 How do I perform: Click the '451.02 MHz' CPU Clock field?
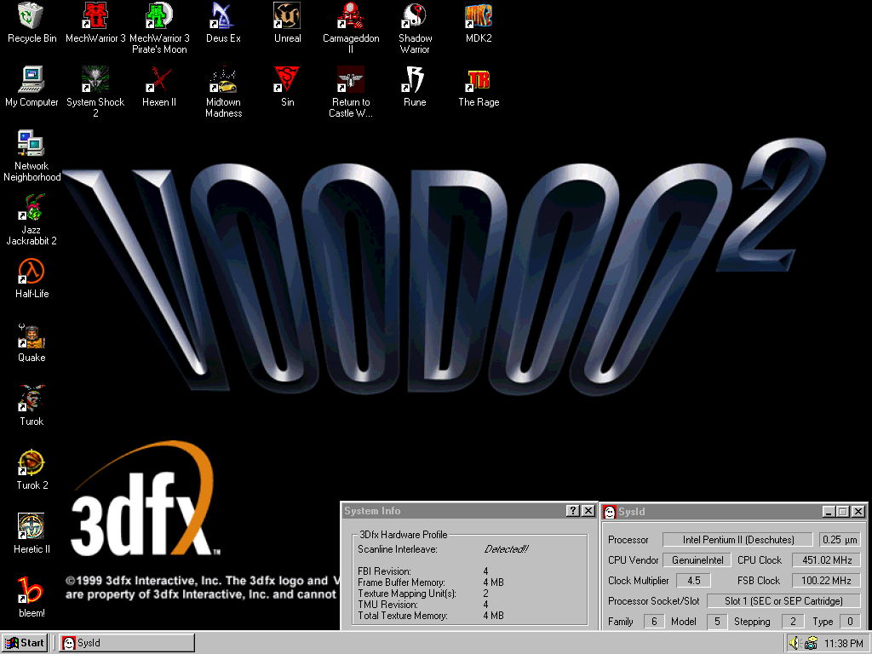[826, 560]
